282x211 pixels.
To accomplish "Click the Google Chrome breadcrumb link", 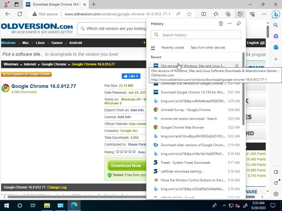I will 54,64.
